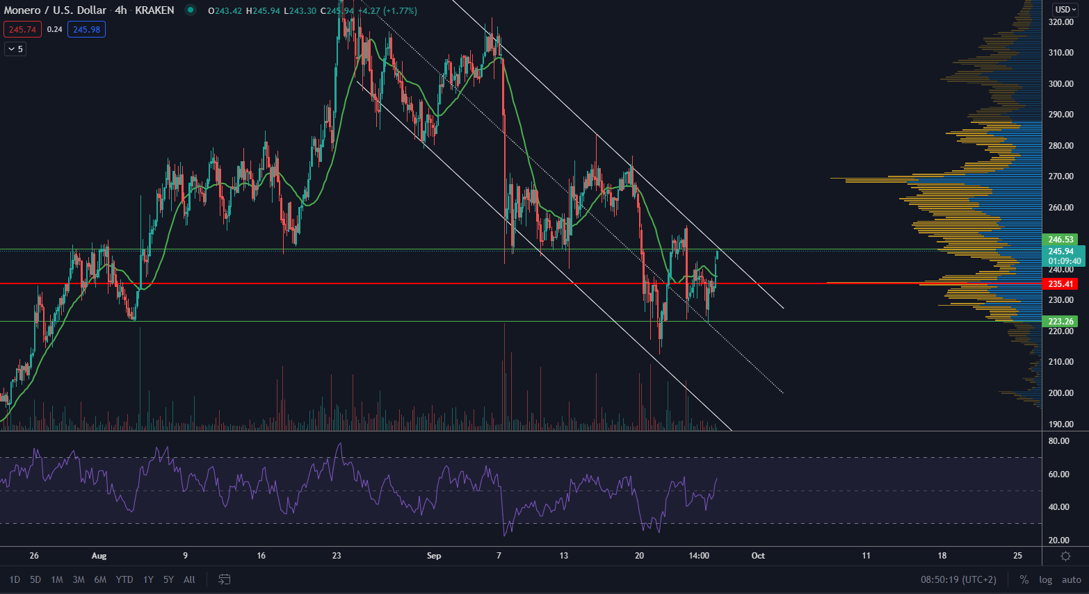Image resolution: width=1089 pixels, height=594 pixels.
Task: Click the Oct date label on time axis
Action: click(x=758, y=556)
